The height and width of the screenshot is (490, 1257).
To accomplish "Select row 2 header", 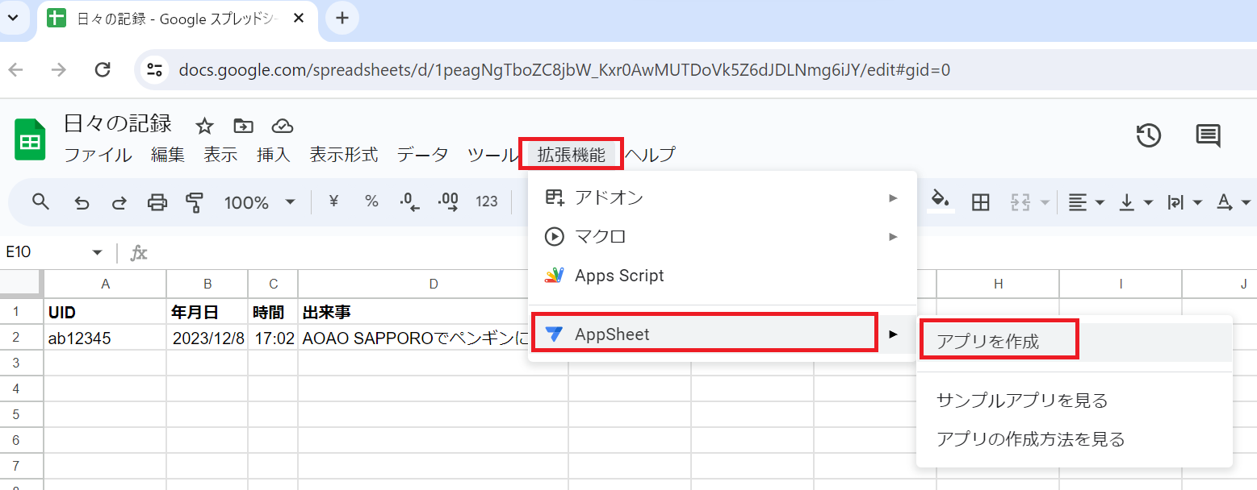I will pyautogui.click(x=22, y=338).
